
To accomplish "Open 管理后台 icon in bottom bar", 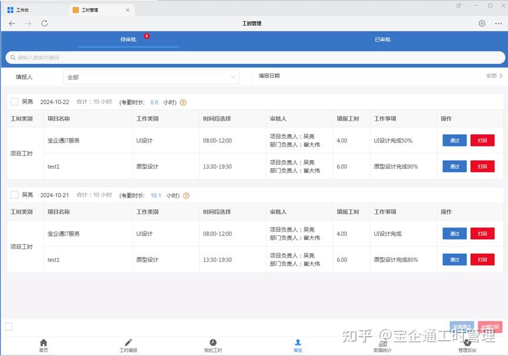I will click(x=467, y=343).
